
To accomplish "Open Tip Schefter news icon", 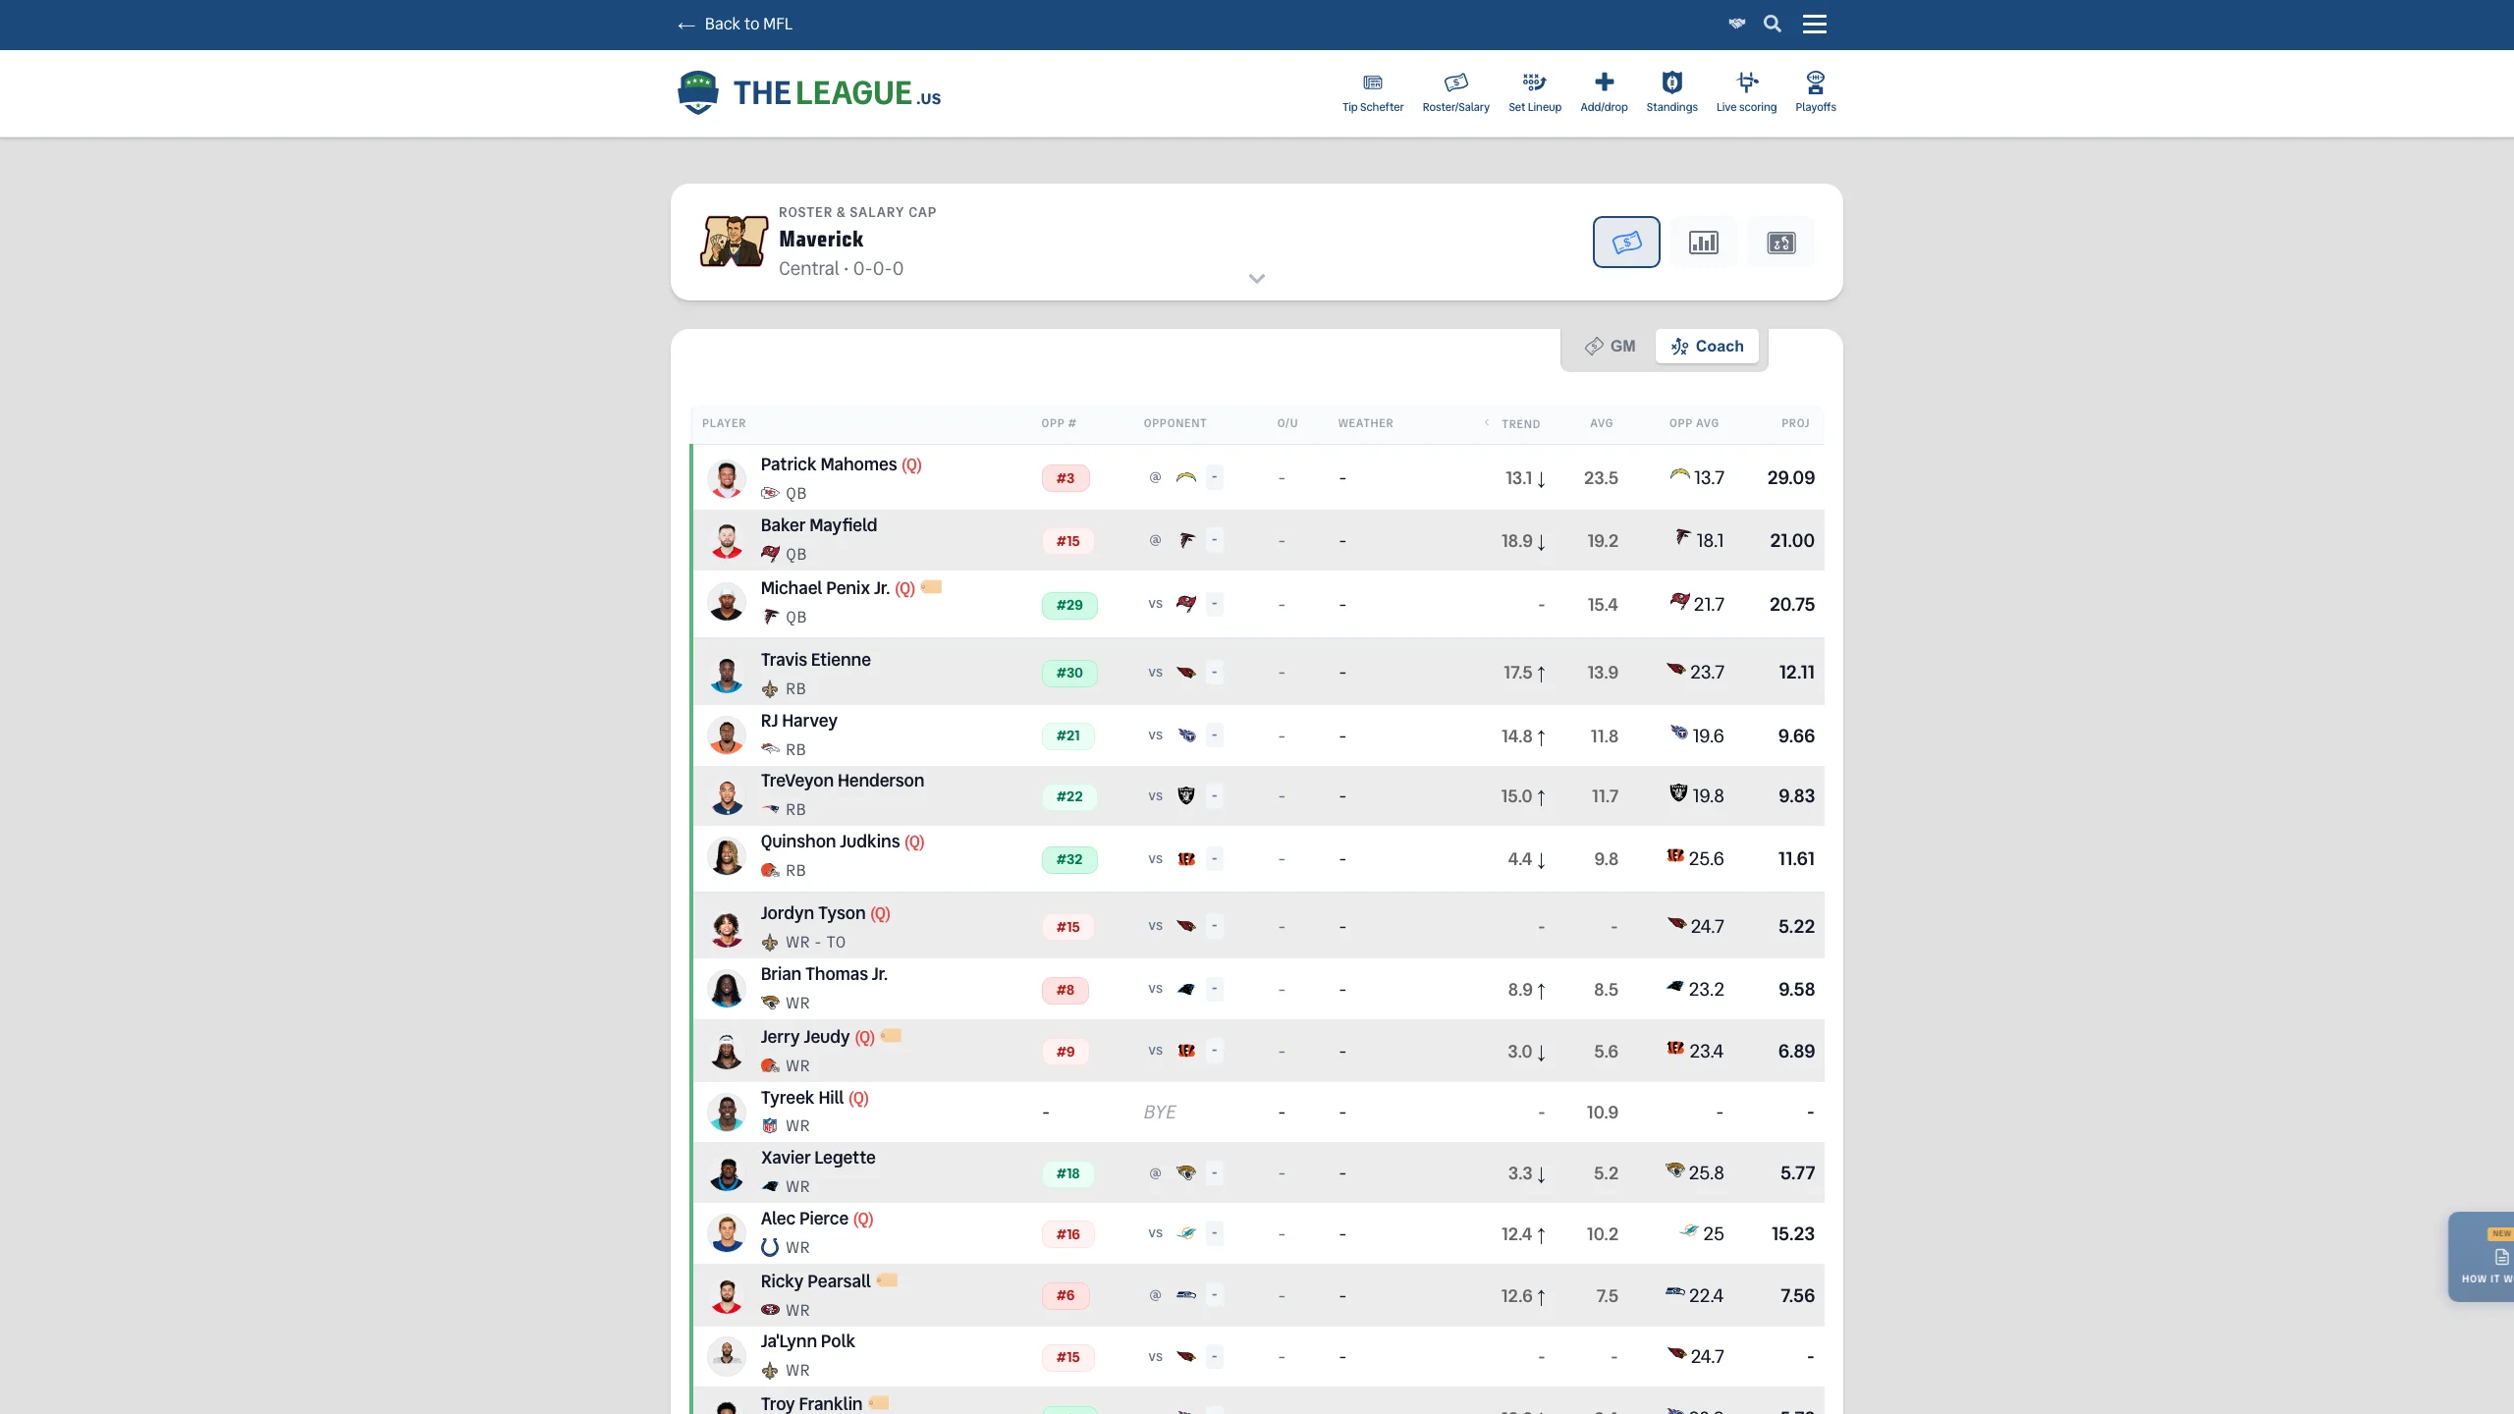I will (x=1373, y=92).
